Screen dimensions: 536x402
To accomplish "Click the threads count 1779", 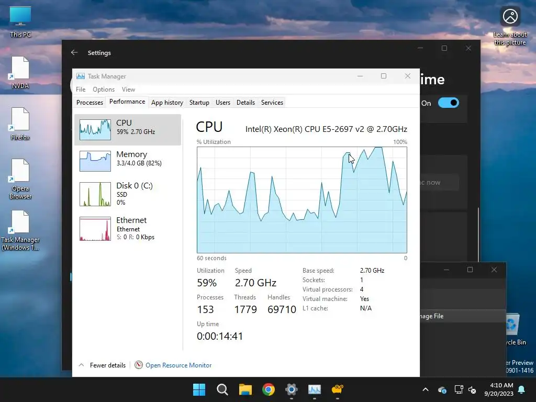I will (245, 309).
